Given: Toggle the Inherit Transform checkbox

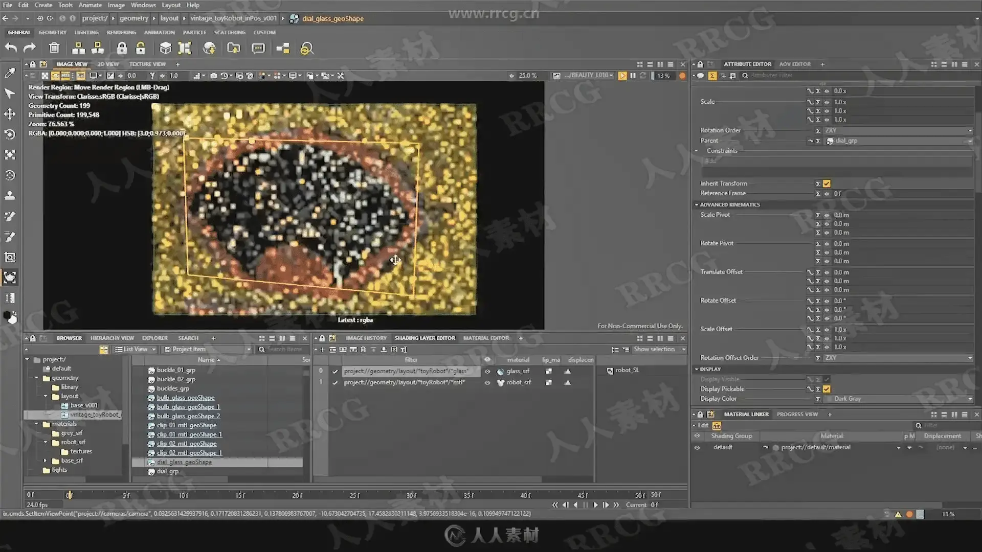Looking at the screenshot, I should 827,183.
